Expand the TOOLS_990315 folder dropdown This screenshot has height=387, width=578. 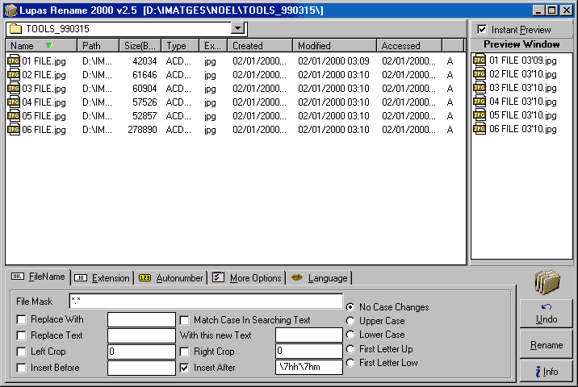237,28
